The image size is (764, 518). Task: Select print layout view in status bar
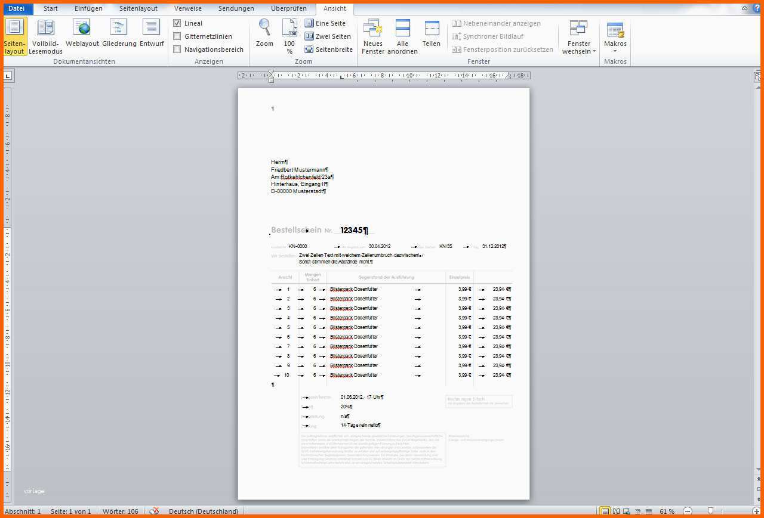pyautogui.click(x=605, y=511)
